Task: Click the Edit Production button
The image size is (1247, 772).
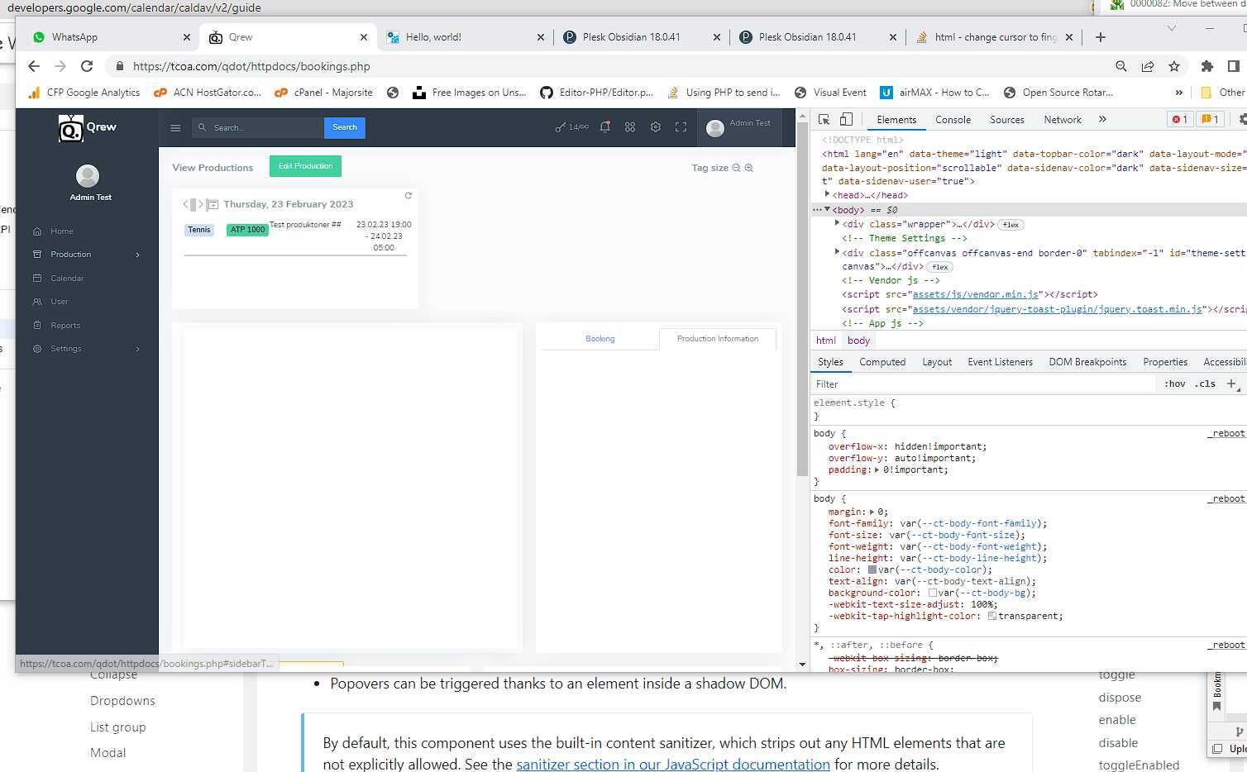Action: [305, 166]
